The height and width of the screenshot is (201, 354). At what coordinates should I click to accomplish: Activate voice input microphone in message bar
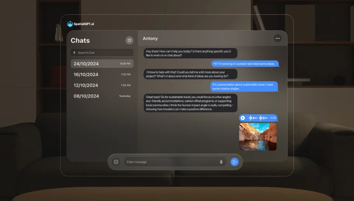(221, 162)
